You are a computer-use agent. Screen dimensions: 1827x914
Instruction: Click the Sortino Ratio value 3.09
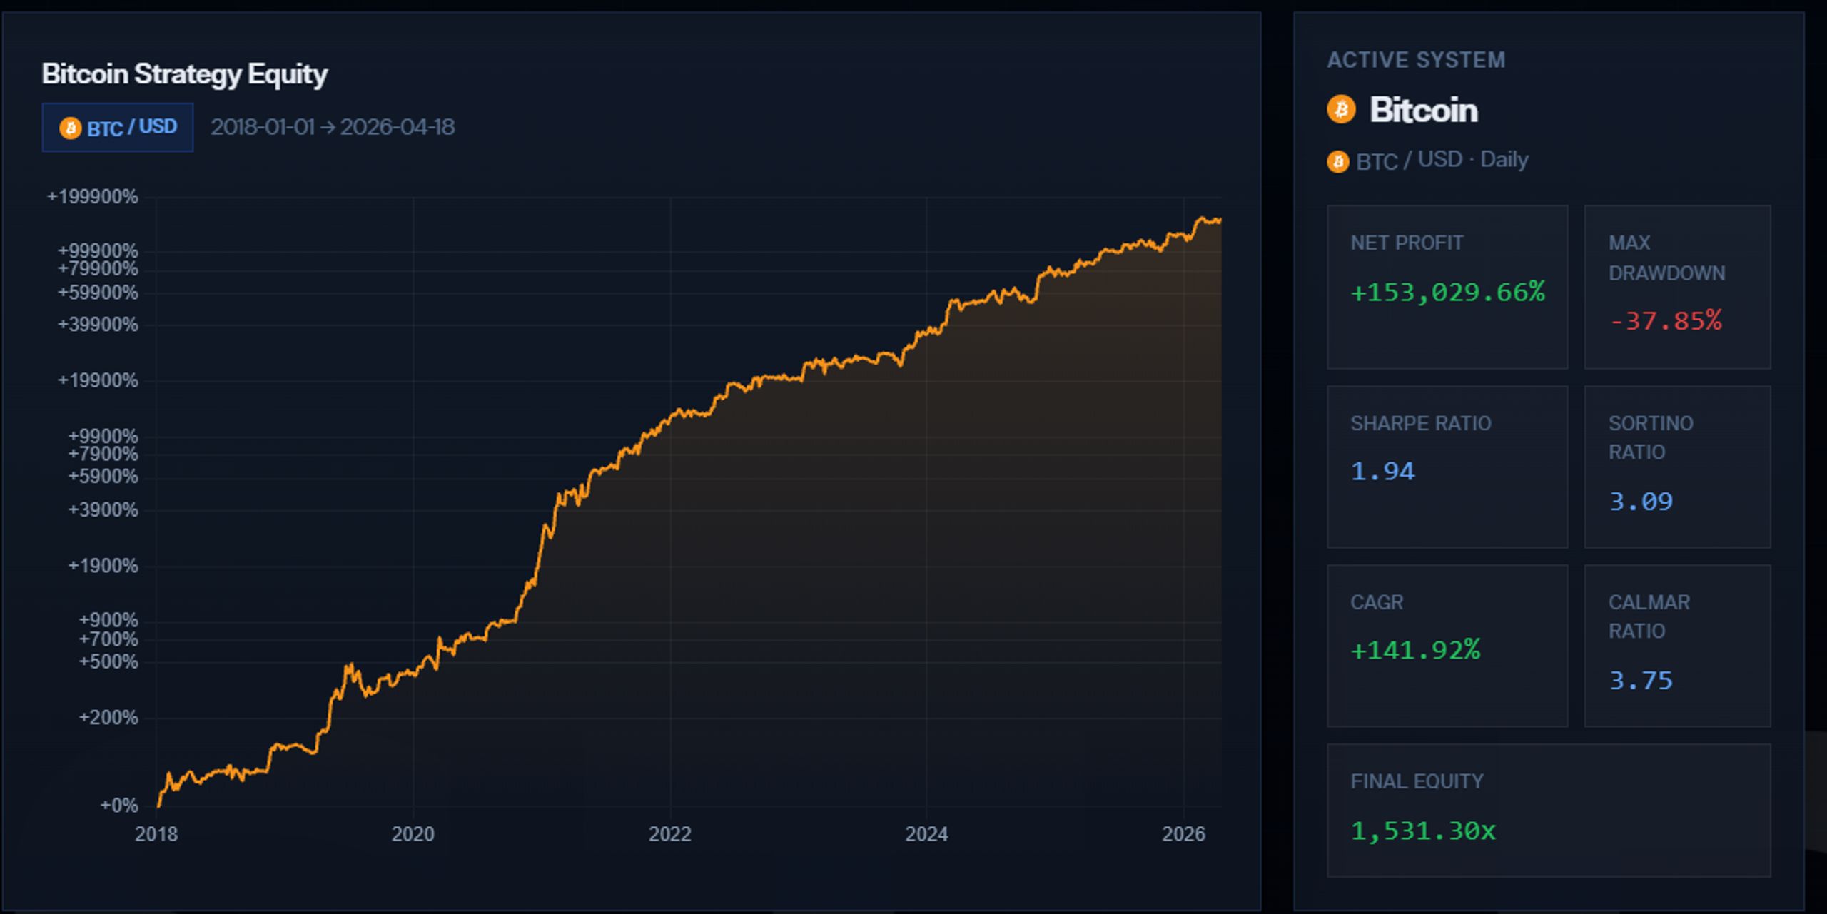tap(1641, 502)
